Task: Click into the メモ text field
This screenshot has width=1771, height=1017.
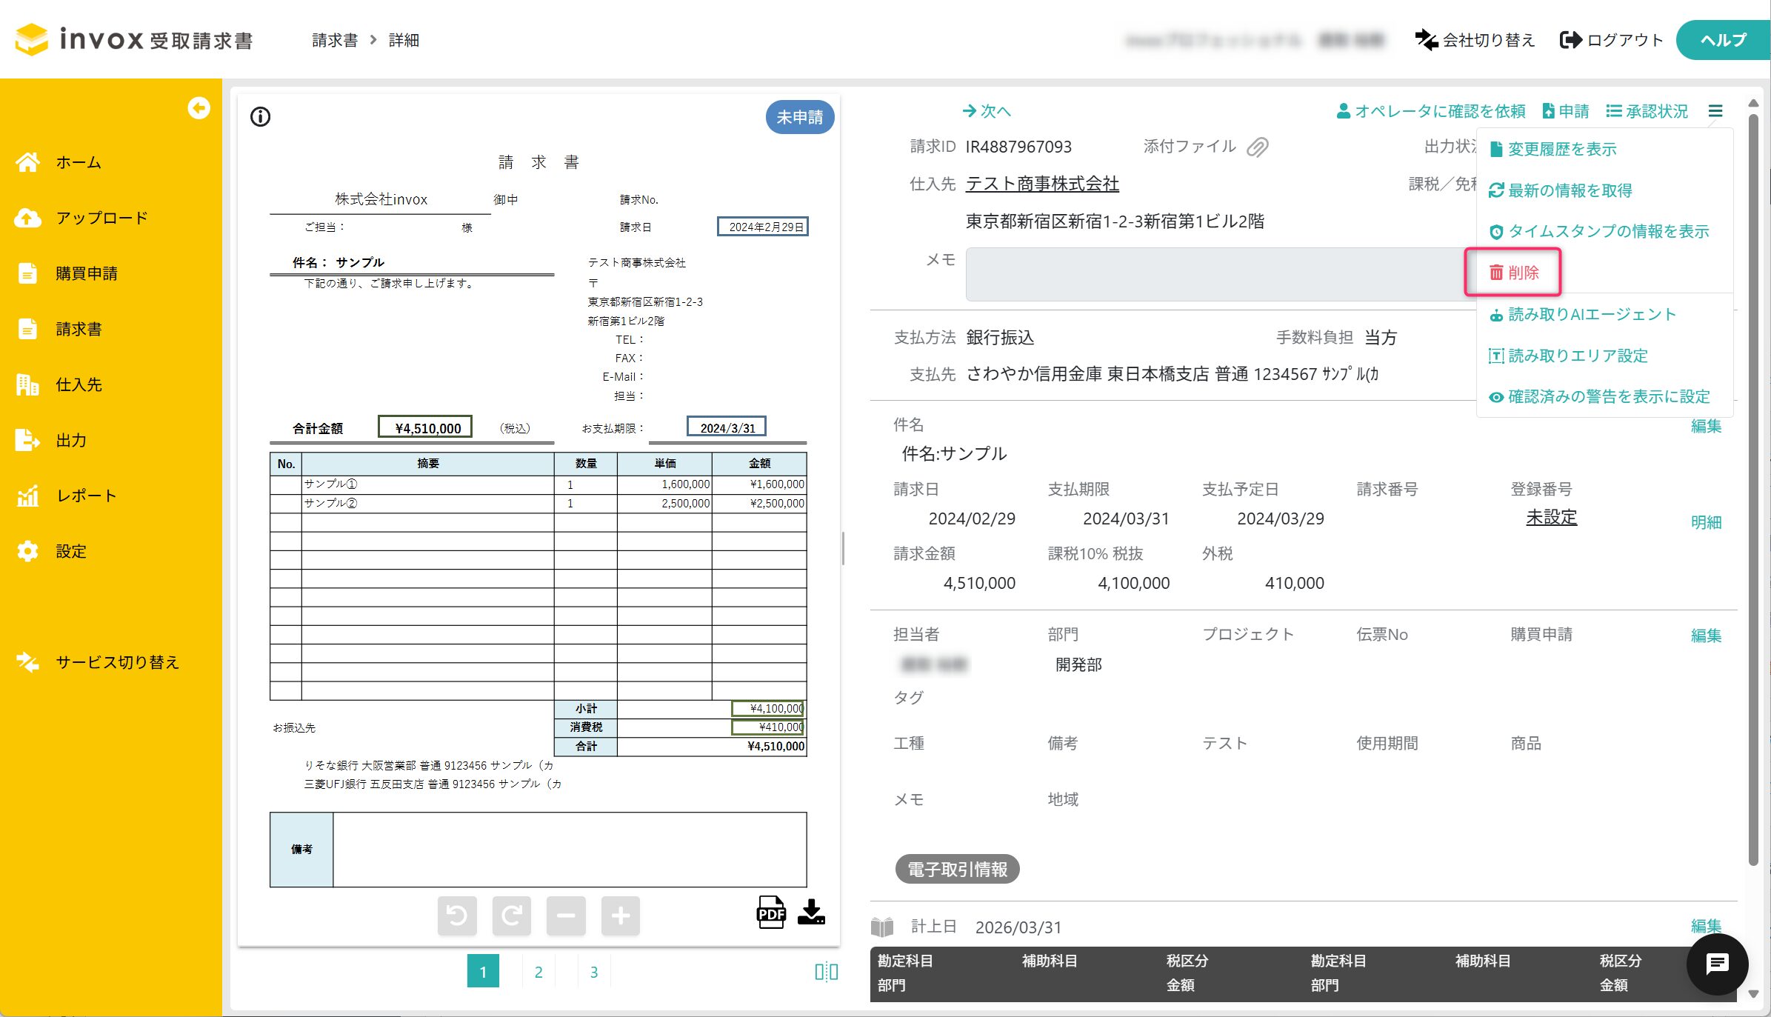Action: 1215,275
